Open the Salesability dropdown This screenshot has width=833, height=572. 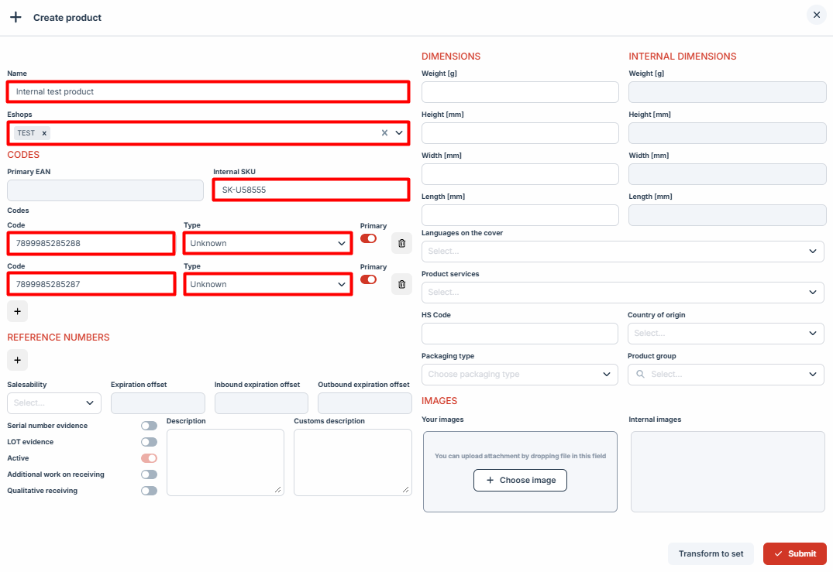click(x=53, y=403)
